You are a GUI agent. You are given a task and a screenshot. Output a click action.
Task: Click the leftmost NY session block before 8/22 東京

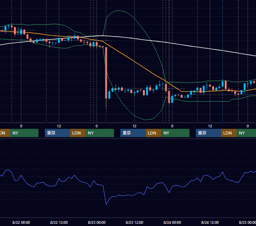pos(24,133)
